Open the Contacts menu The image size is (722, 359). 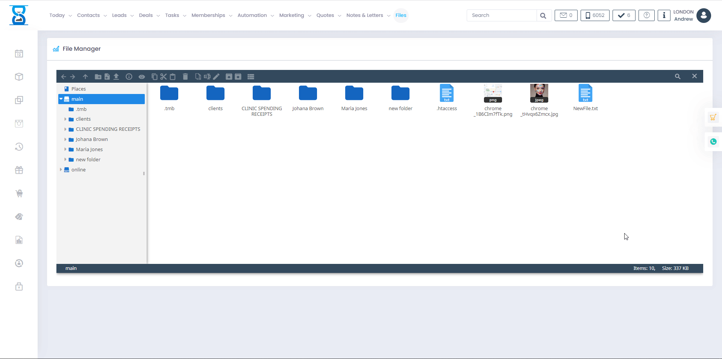point(89,15)
